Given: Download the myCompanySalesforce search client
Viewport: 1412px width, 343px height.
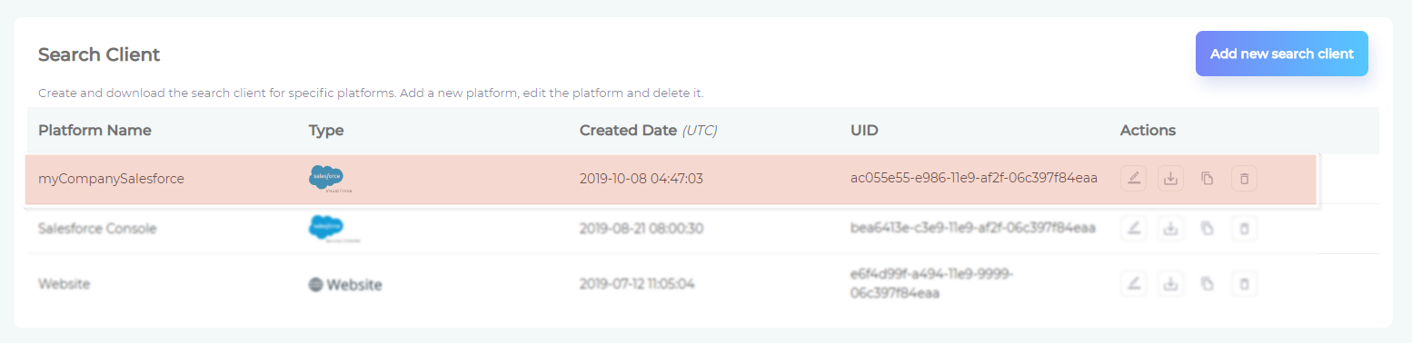Looking at the screenshot, I should coord(1170,179).
